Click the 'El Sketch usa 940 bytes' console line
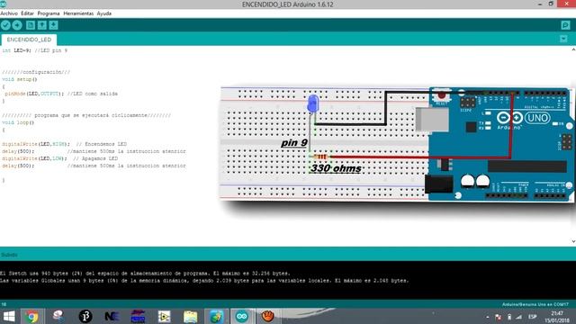576x324 pixels. click(x=145, y=274)
